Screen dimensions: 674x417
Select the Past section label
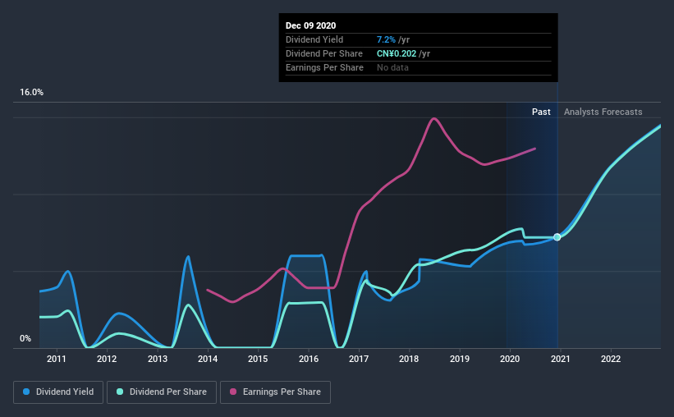click(541, 112)
